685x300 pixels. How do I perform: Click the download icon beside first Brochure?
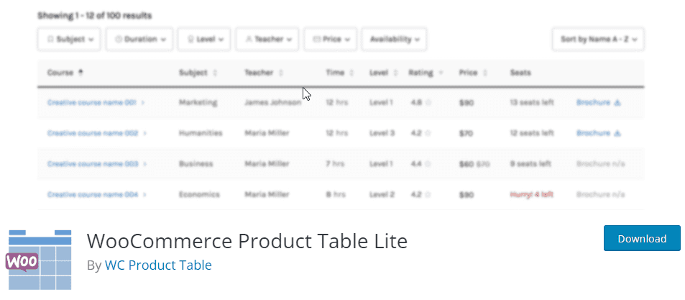(617, 103)
